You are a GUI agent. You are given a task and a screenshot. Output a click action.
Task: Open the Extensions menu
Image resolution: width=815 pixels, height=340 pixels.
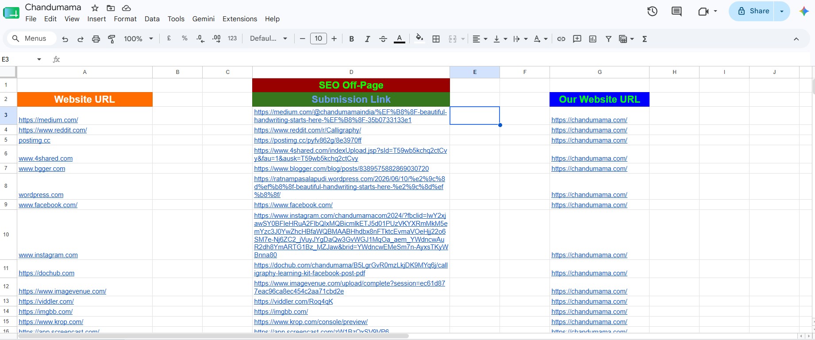pos(240,19)
